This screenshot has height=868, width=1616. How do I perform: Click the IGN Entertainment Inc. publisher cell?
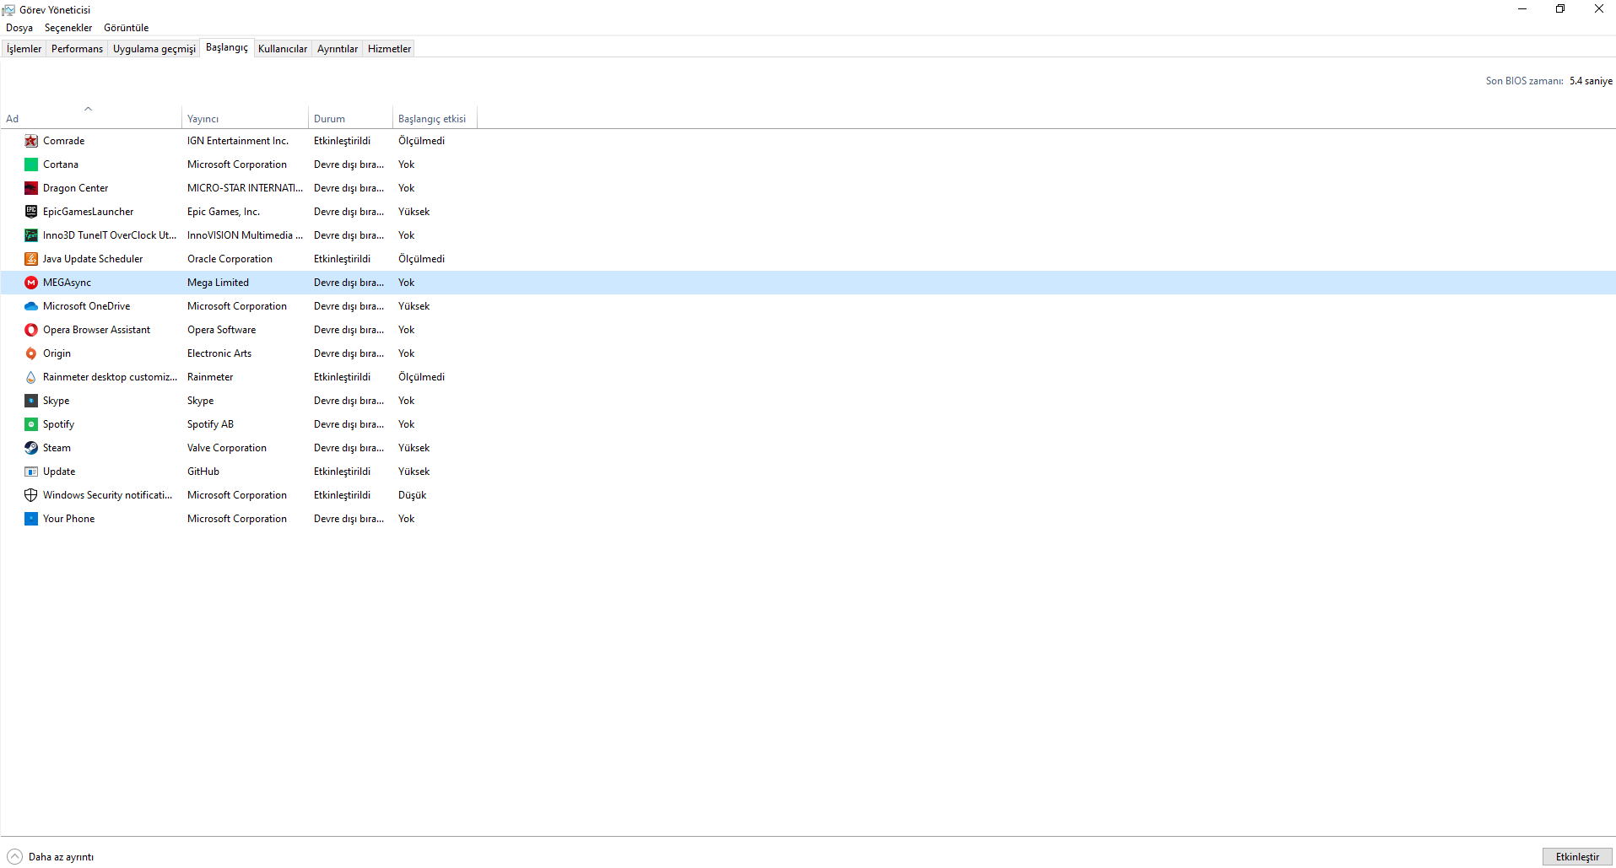(238, 141)
